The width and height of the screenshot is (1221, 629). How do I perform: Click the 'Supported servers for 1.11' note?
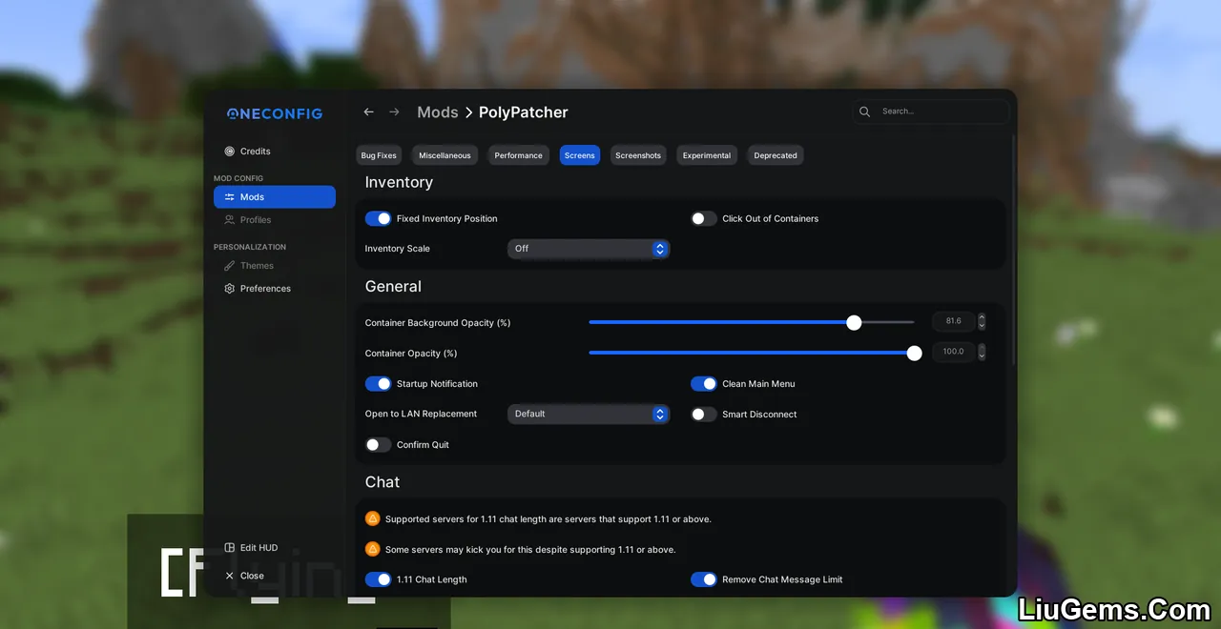coord(548,519)
